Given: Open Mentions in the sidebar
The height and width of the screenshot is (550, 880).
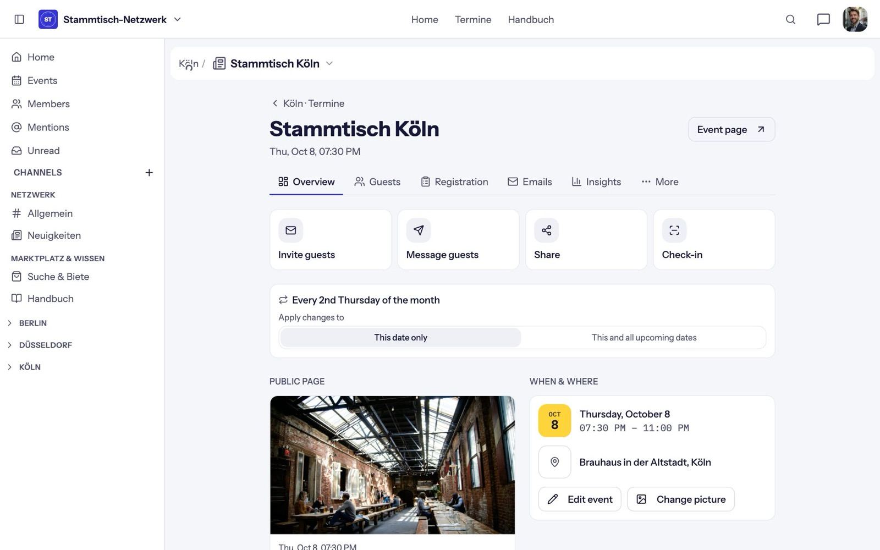Looking at the screenshot, I should (82, 128).
